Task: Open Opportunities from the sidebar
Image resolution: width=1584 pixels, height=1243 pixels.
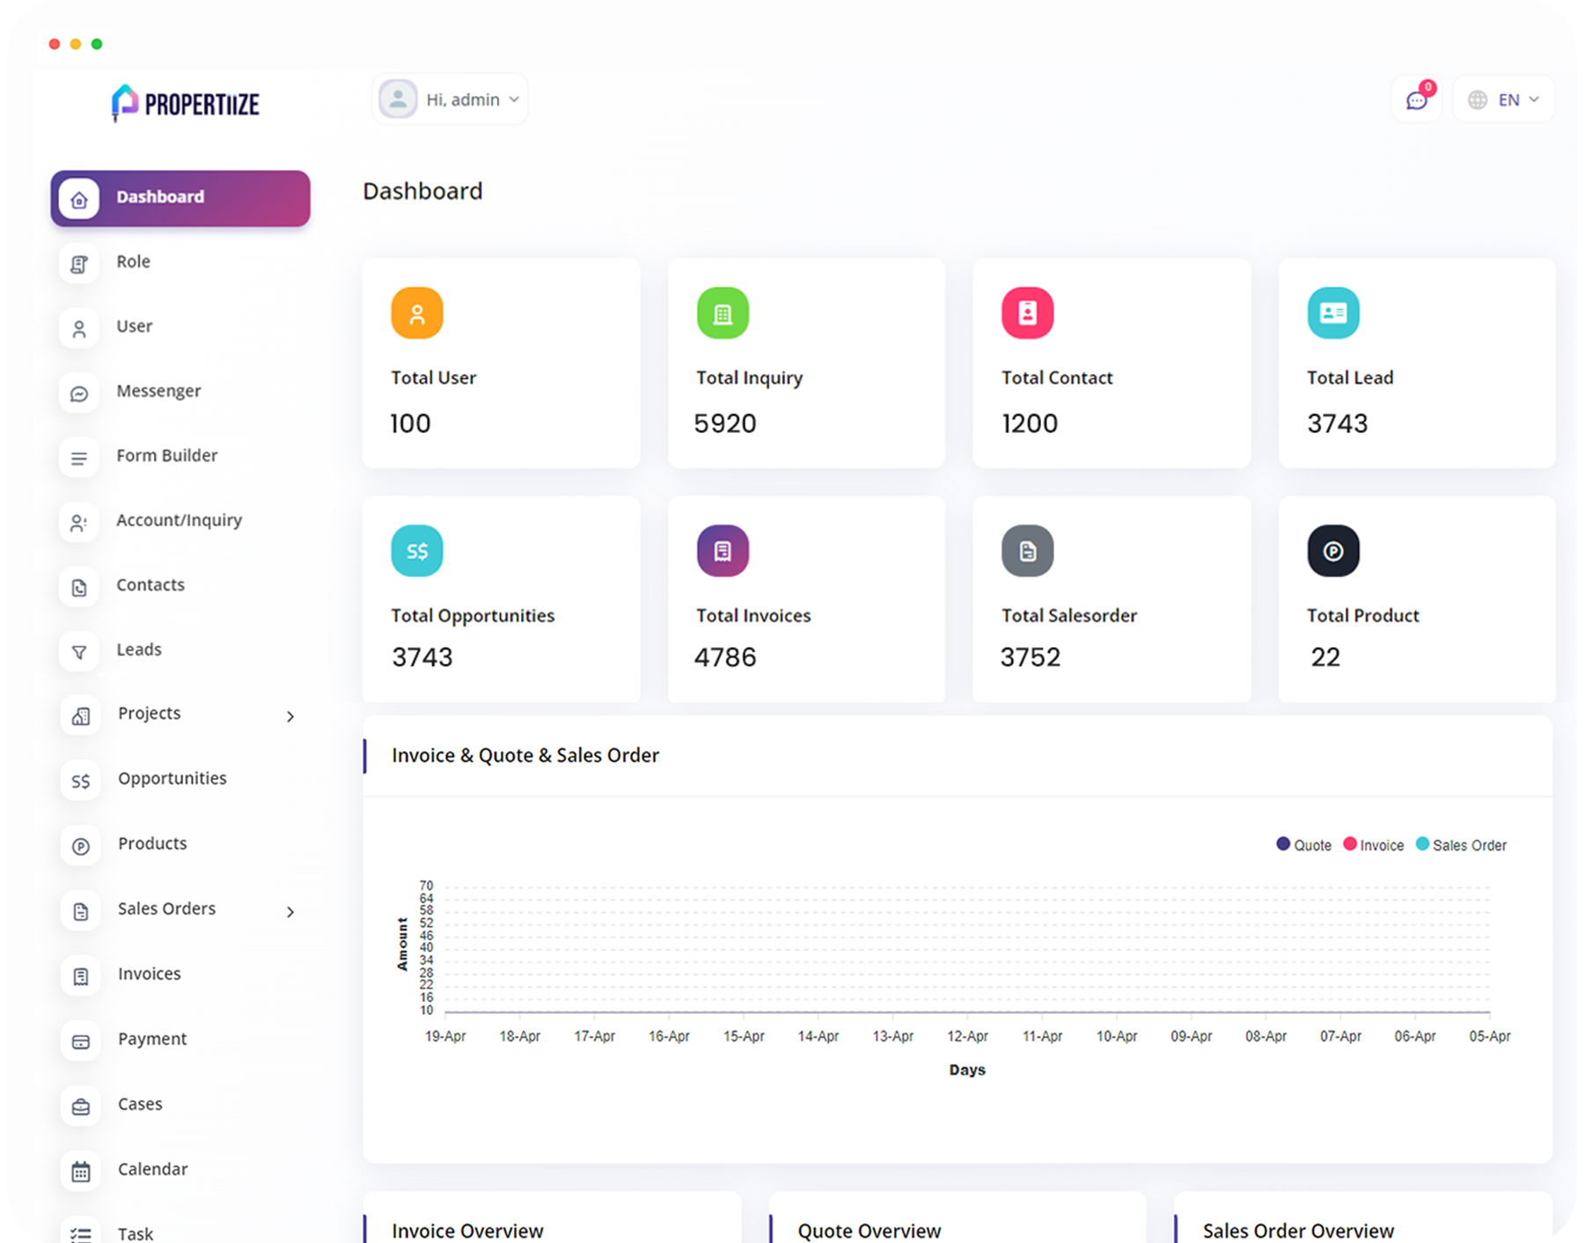Action: pos(172,778)
